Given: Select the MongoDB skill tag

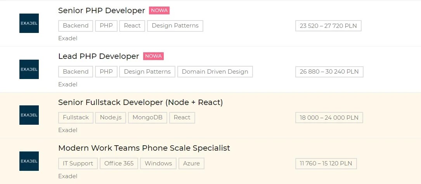Looking at the screenshot, I should 147,117.
